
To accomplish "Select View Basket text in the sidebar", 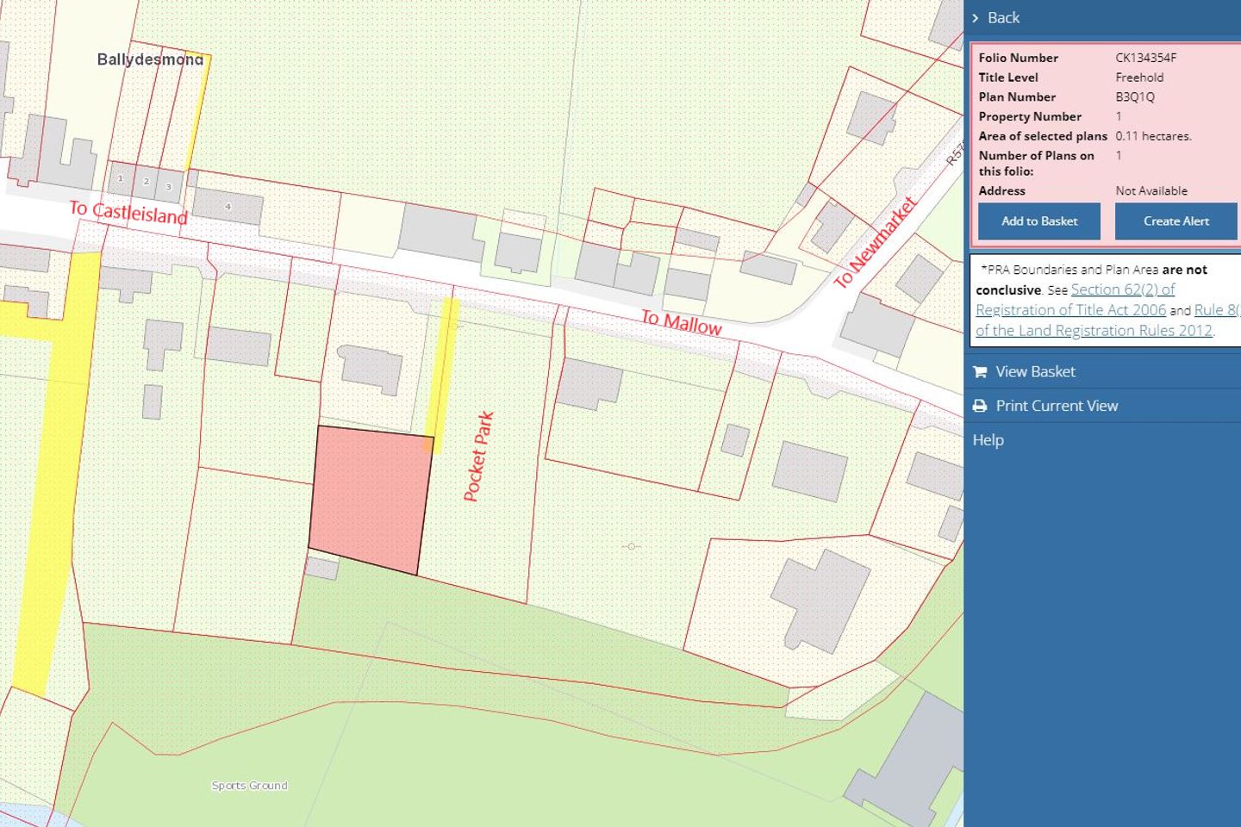I will point(1035,372).
